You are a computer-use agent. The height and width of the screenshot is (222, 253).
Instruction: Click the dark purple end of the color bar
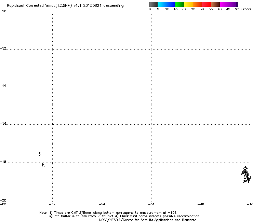pyautogui.click(x=237, y=4)
